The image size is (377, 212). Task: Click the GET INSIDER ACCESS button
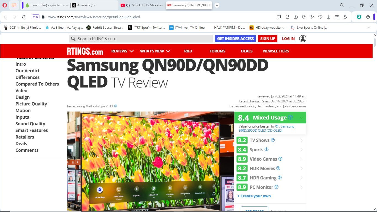(235, 39)
